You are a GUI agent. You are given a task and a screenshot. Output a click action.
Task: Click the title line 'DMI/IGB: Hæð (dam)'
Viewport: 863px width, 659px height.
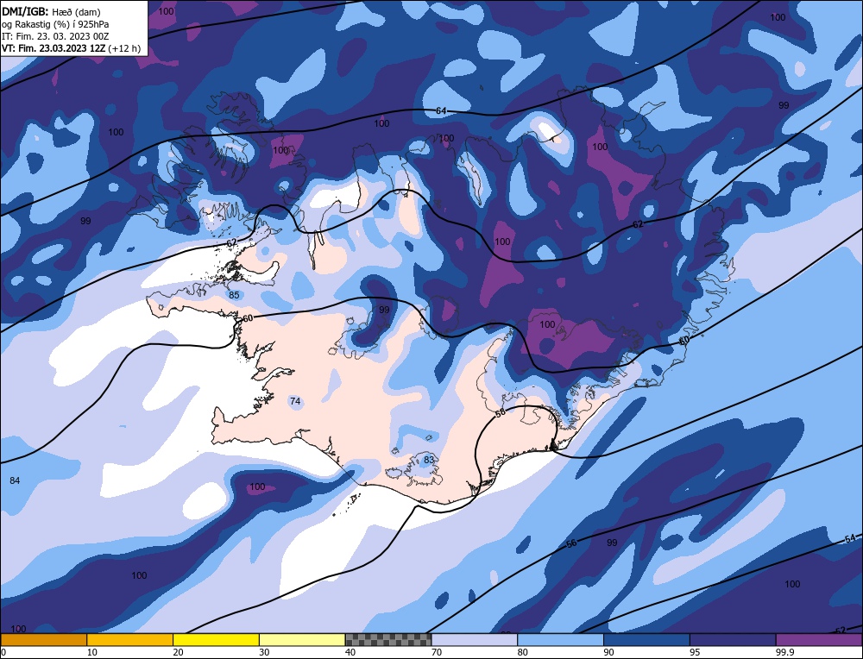51,11
